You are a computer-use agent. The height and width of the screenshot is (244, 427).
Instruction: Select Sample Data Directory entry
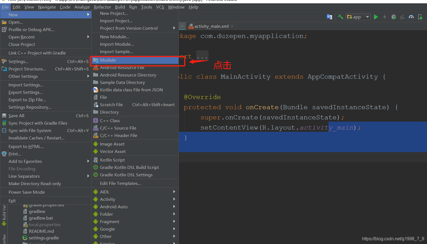pos(135,83)
